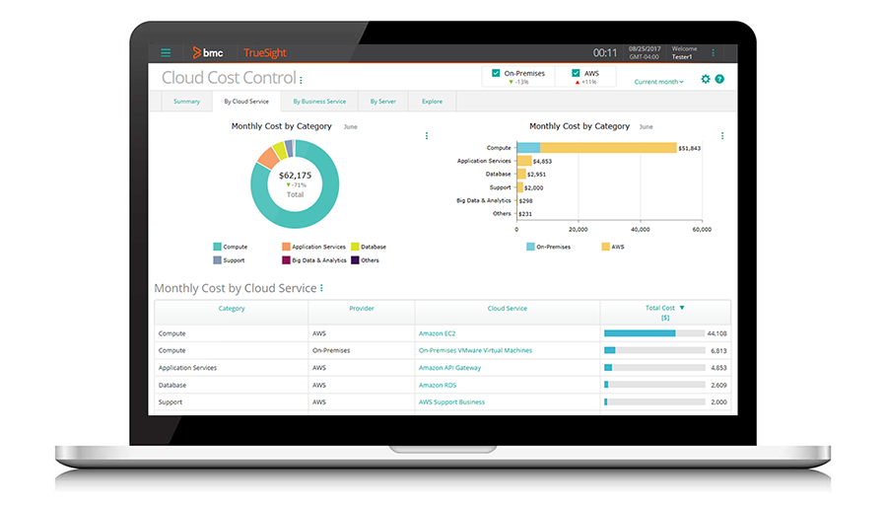Click the $2,000 Support value label

pos(533,188)
